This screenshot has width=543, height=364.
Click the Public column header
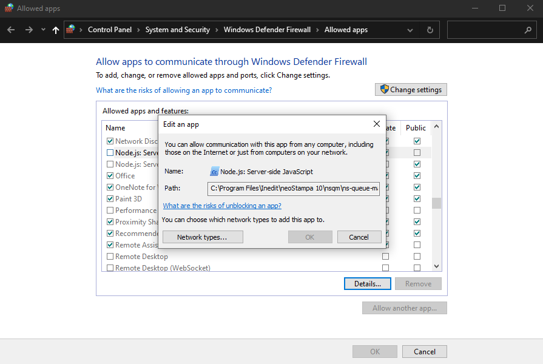(x=416, y=128)
